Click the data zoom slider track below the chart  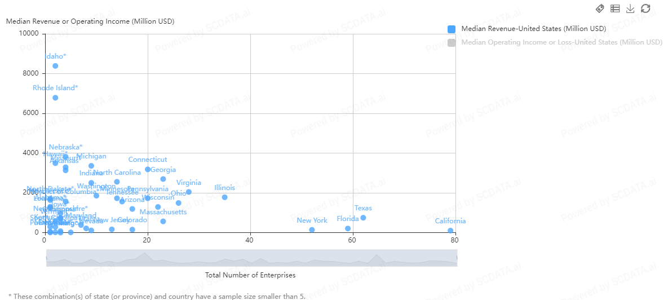[x=251, y=258]
